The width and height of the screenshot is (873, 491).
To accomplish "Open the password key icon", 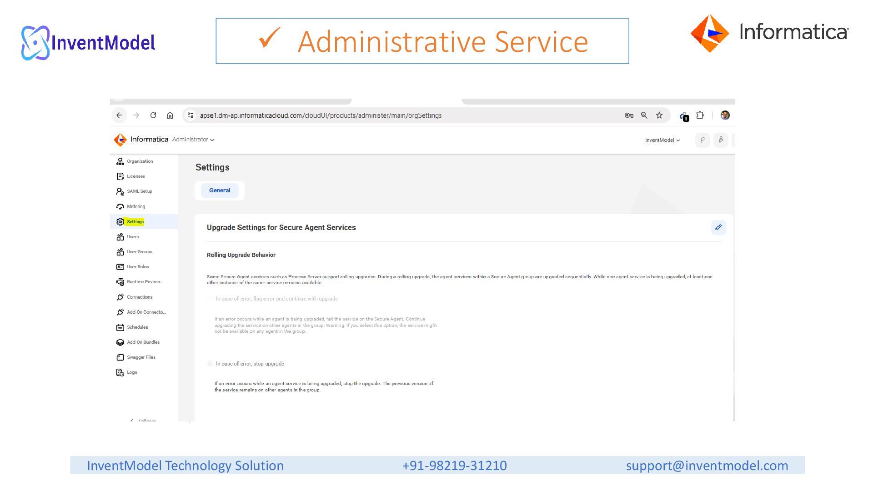I will [629, 115].
